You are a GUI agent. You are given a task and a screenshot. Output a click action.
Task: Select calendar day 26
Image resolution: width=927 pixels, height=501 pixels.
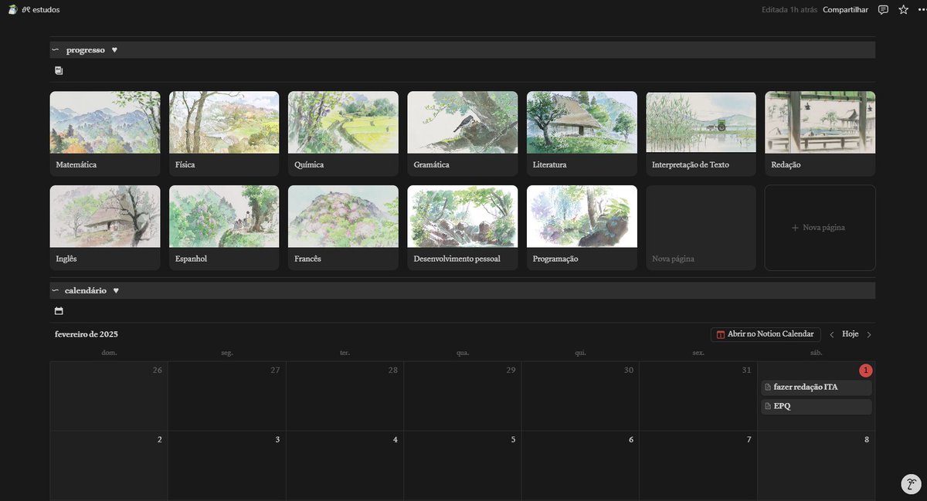pos(109,396)
